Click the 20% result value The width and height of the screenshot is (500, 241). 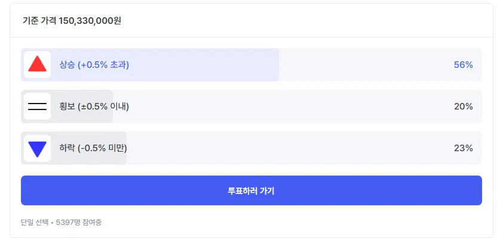click(463, 107)
